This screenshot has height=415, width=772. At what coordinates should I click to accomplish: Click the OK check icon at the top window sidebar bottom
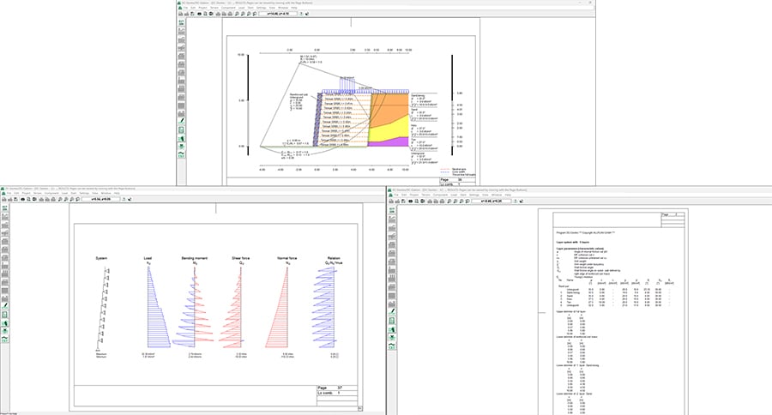pos(181,154)
